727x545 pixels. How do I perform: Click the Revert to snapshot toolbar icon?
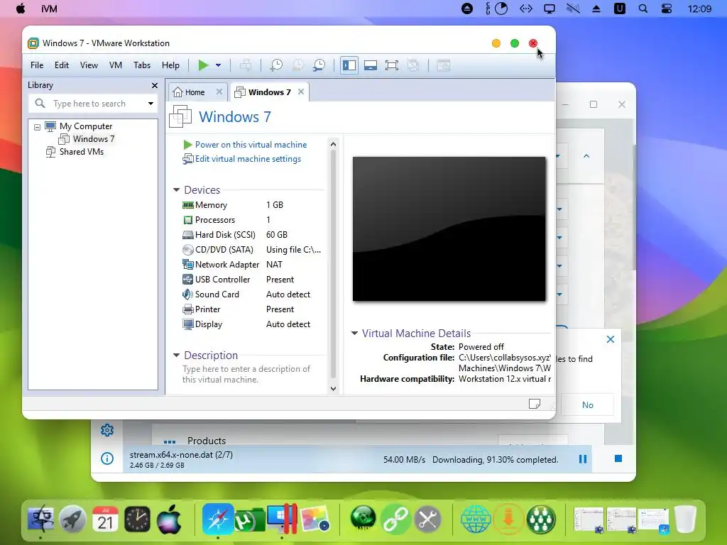297,65
